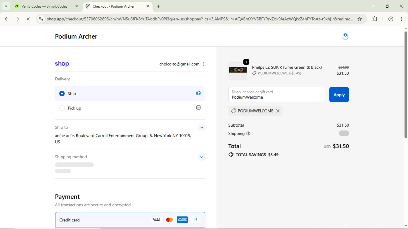
Task: Apply the discount code
Action: click(x=339, y=95)
